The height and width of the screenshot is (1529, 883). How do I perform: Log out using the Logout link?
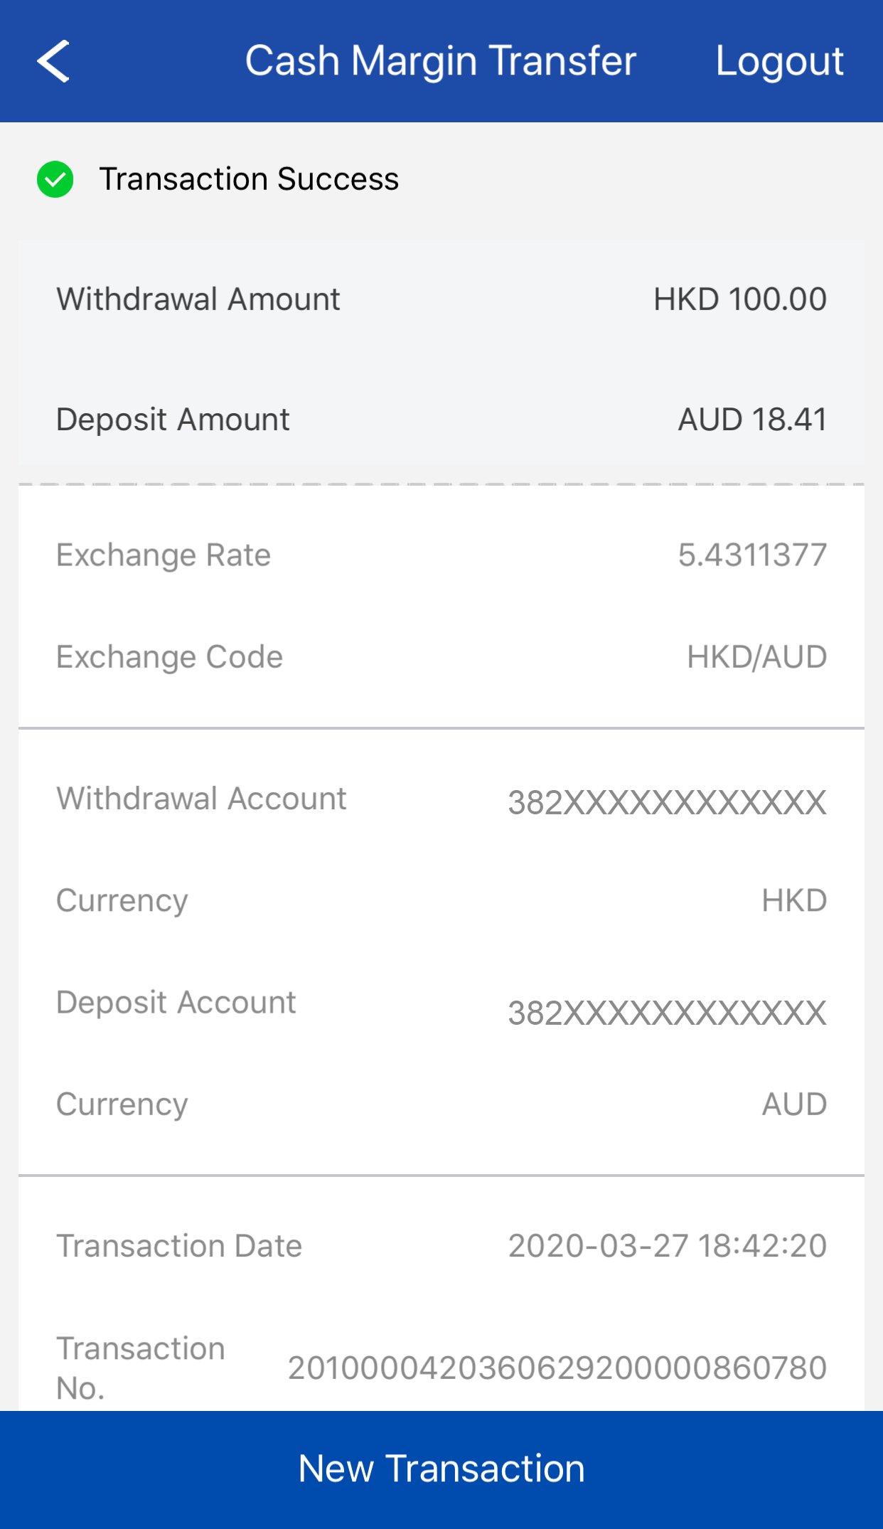pyautogui.click(x=779, y=61)
